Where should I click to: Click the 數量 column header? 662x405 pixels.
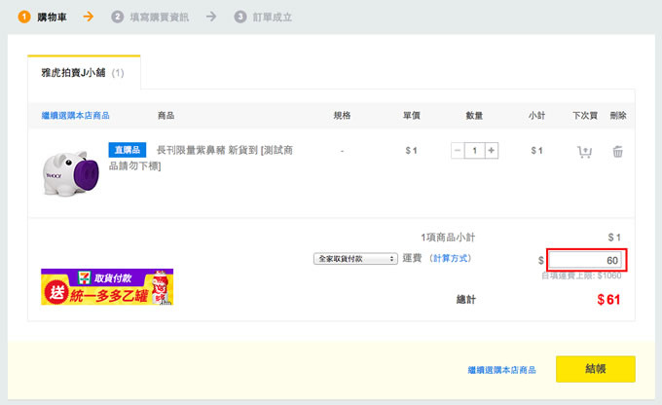pyautogui.click(x=474, y=115)
